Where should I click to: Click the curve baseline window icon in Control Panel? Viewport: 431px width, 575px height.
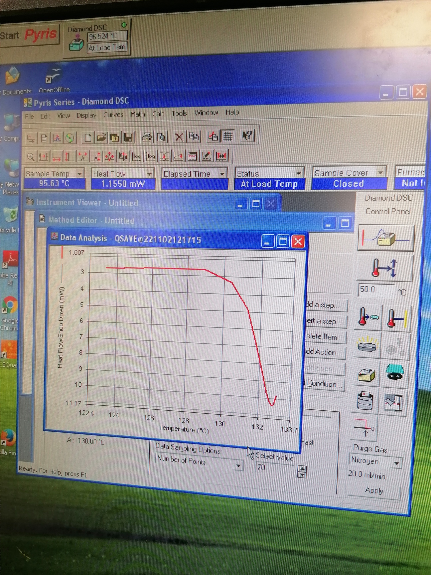(394, 402)
